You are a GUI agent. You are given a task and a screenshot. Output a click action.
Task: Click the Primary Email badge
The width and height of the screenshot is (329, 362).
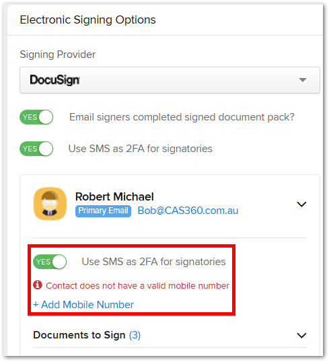[x=103, y=211]
